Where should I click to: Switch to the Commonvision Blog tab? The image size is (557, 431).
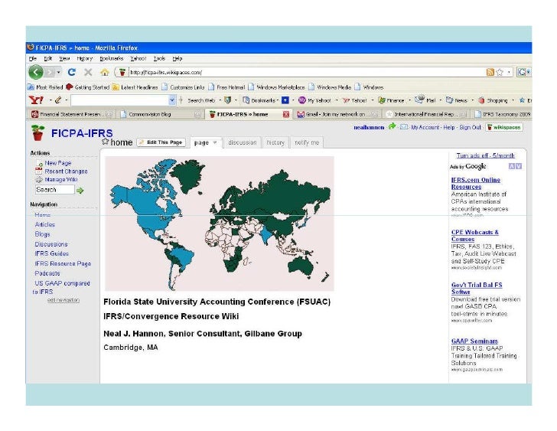coord(161,114)
